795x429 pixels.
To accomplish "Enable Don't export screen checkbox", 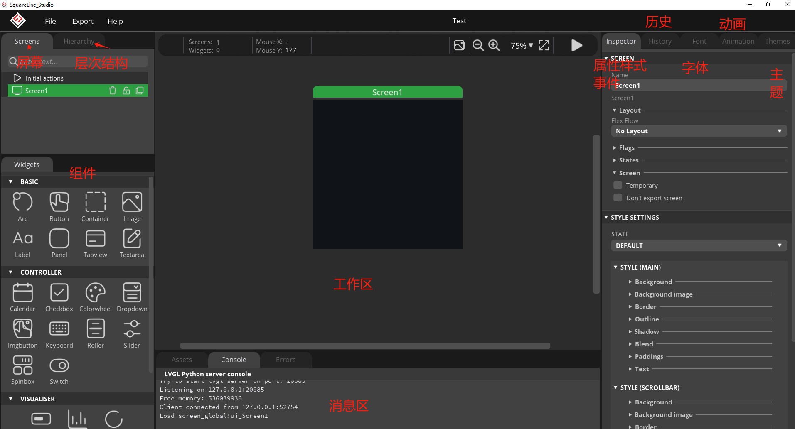I will (618, 198).
